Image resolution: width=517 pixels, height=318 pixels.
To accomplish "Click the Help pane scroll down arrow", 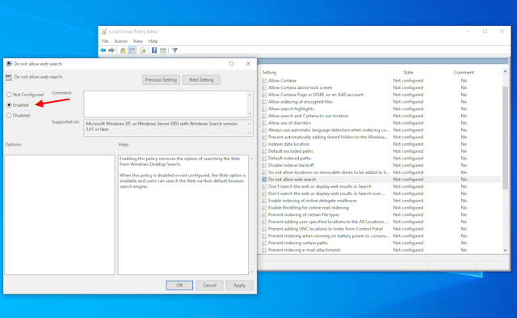I will 251,272.
